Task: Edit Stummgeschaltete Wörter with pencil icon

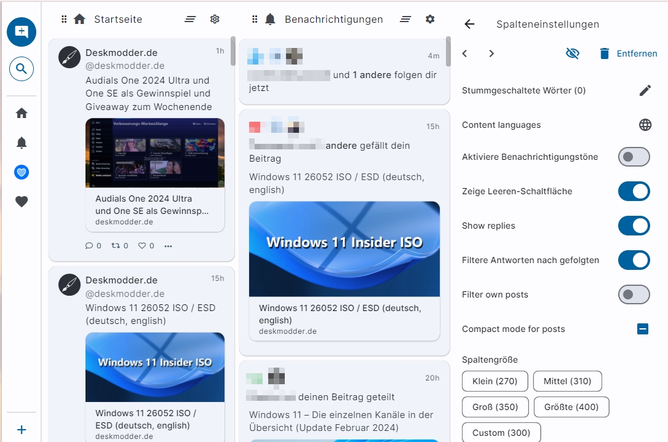Action: click(645, 90)
